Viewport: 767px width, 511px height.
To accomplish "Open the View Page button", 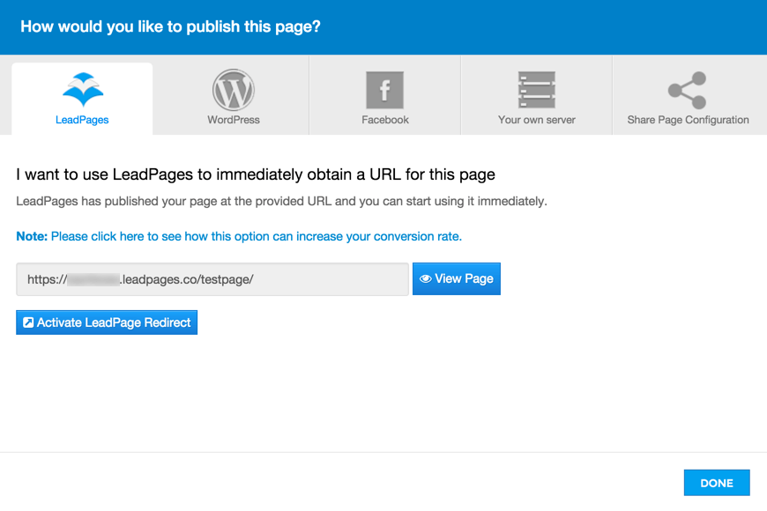I will [457, 278].
